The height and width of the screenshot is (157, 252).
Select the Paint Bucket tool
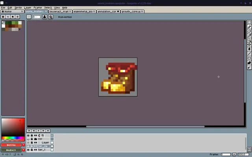(x=249, y=49)
